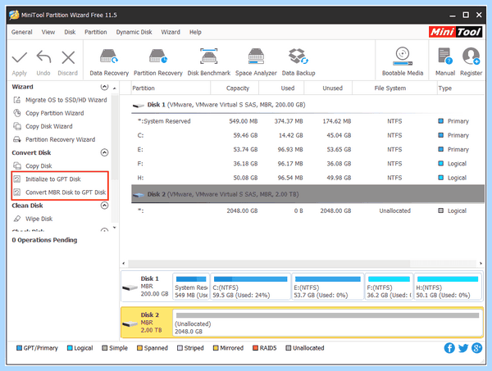Select the Disk 2 header row

tap(307, 194)
